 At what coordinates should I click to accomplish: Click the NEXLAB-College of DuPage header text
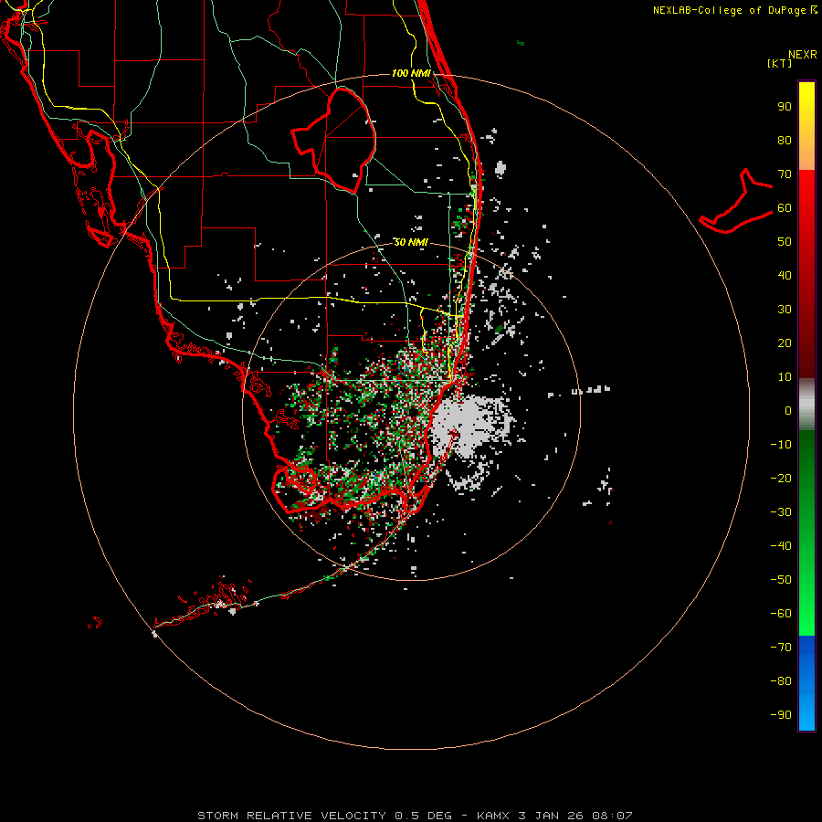click(x=735, y=10)
